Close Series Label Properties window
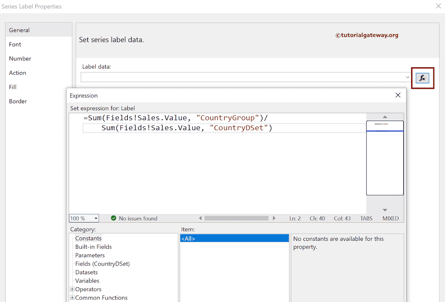 [438, 6]
